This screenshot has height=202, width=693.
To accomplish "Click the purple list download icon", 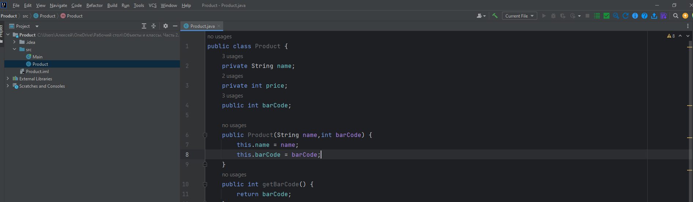I will coord(664,16).
